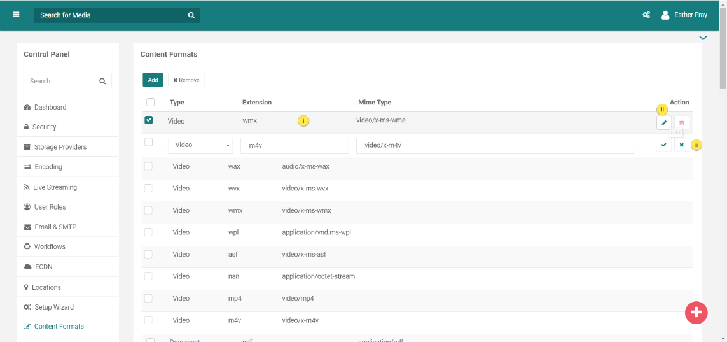Screen dimensions: 727x342
Task: Click the red floating plus button
Action: coord(696,312)
